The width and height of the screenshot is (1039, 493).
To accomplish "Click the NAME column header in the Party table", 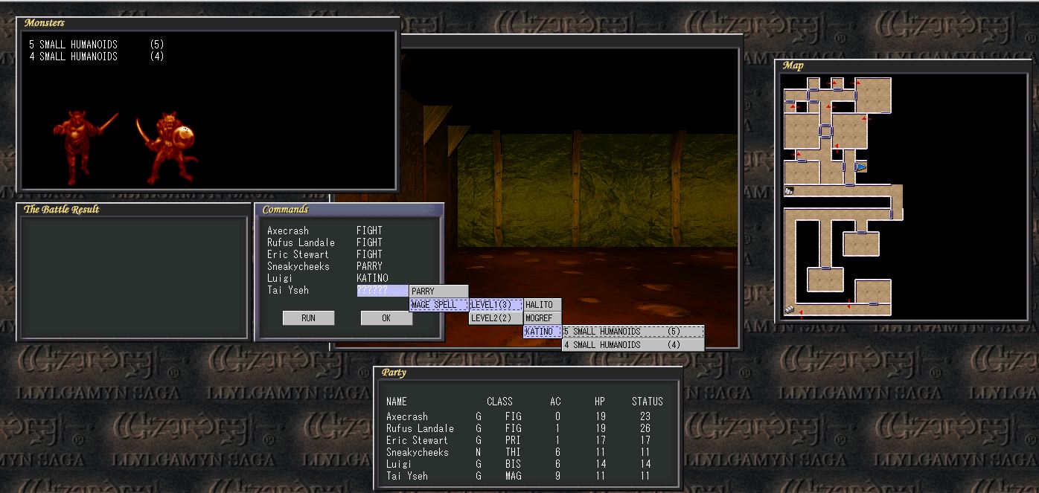I will (x=397, y=401).
